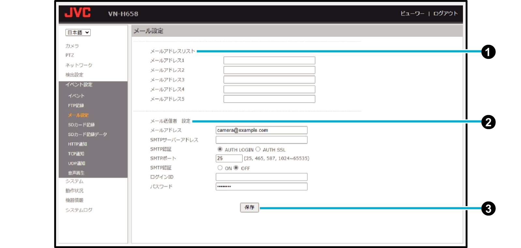Open the システム menu

pyautogui.click(x=74, y=181)
